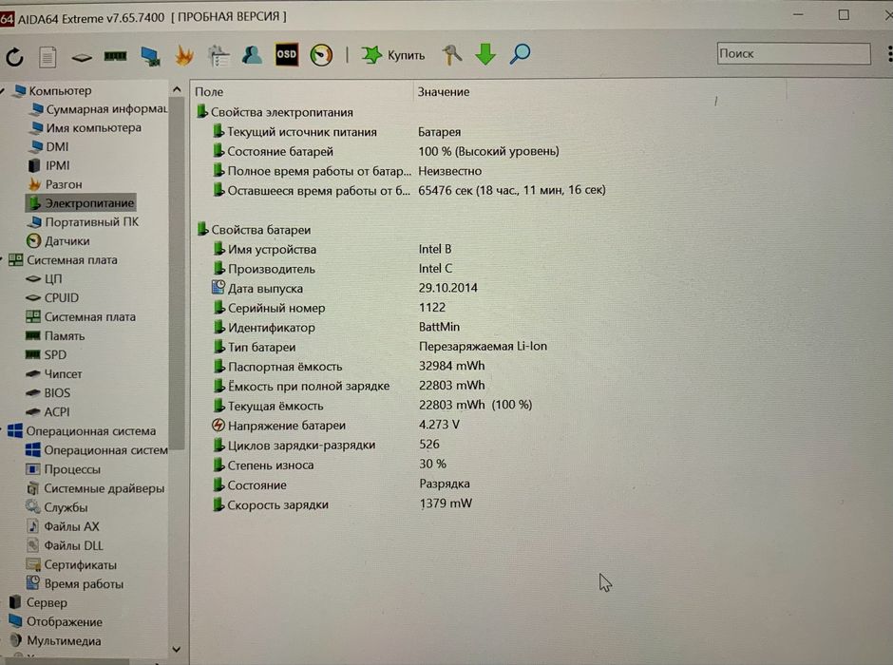
Task: Select Сервер tree node
Action: pos(38,602)
